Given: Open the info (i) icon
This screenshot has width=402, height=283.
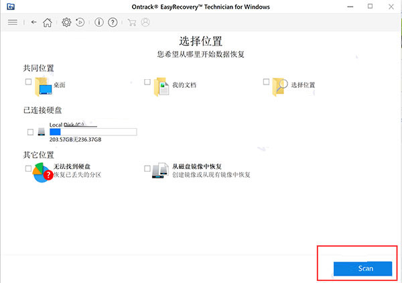Looking at the screenshot, I should (x=99, y=22).
